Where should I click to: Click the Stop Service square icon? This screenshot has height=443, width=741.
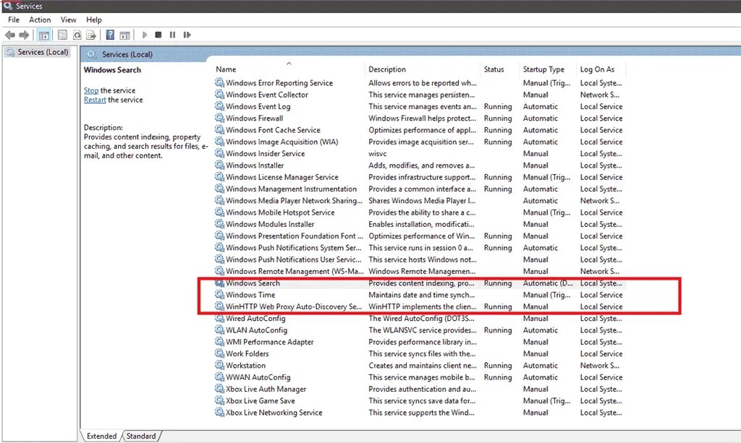coord(157,35)
